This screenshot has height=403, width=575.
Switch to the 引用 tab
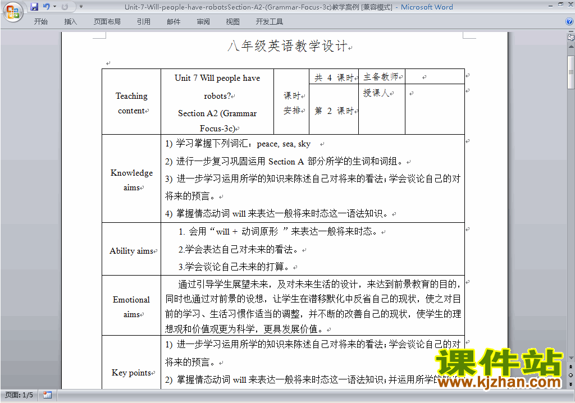tap(144, 22)
